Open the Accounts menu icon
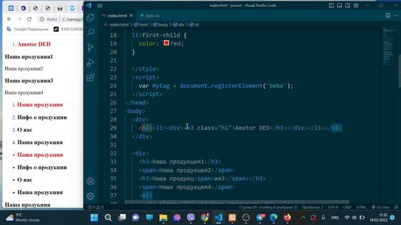The height and width of the screenshot is (225, 401). (90, 181)
